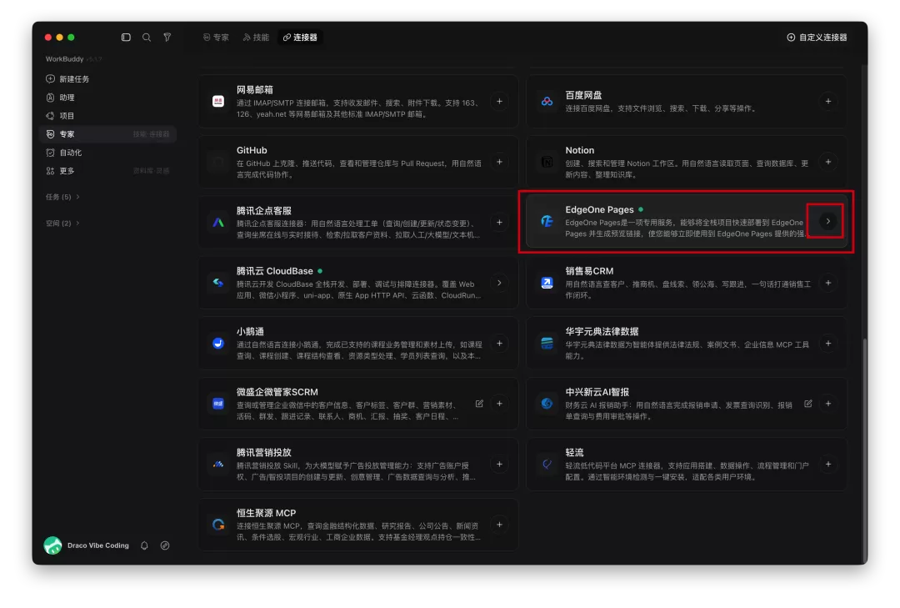Edit the 微盛企微管家SCRM connector

click(479, 404)
